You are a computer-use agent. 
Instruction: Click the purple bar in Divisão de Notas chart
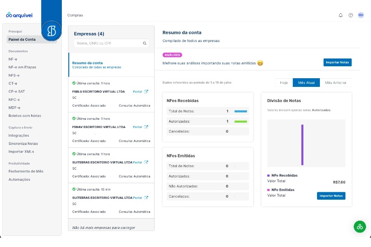302,144
